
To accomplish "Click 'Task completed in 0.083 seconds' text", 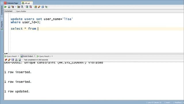I will (x=36, y=60).
